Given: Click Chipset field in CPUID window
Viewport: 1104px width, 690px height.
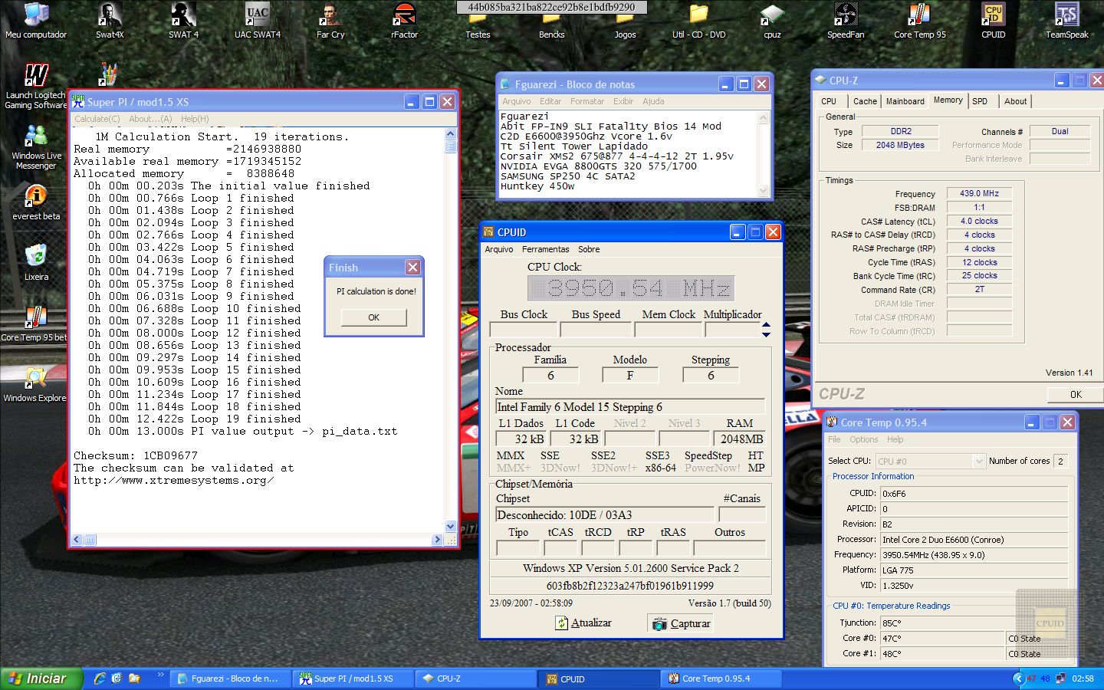Looking at the screenshot, I should [604, 514].
